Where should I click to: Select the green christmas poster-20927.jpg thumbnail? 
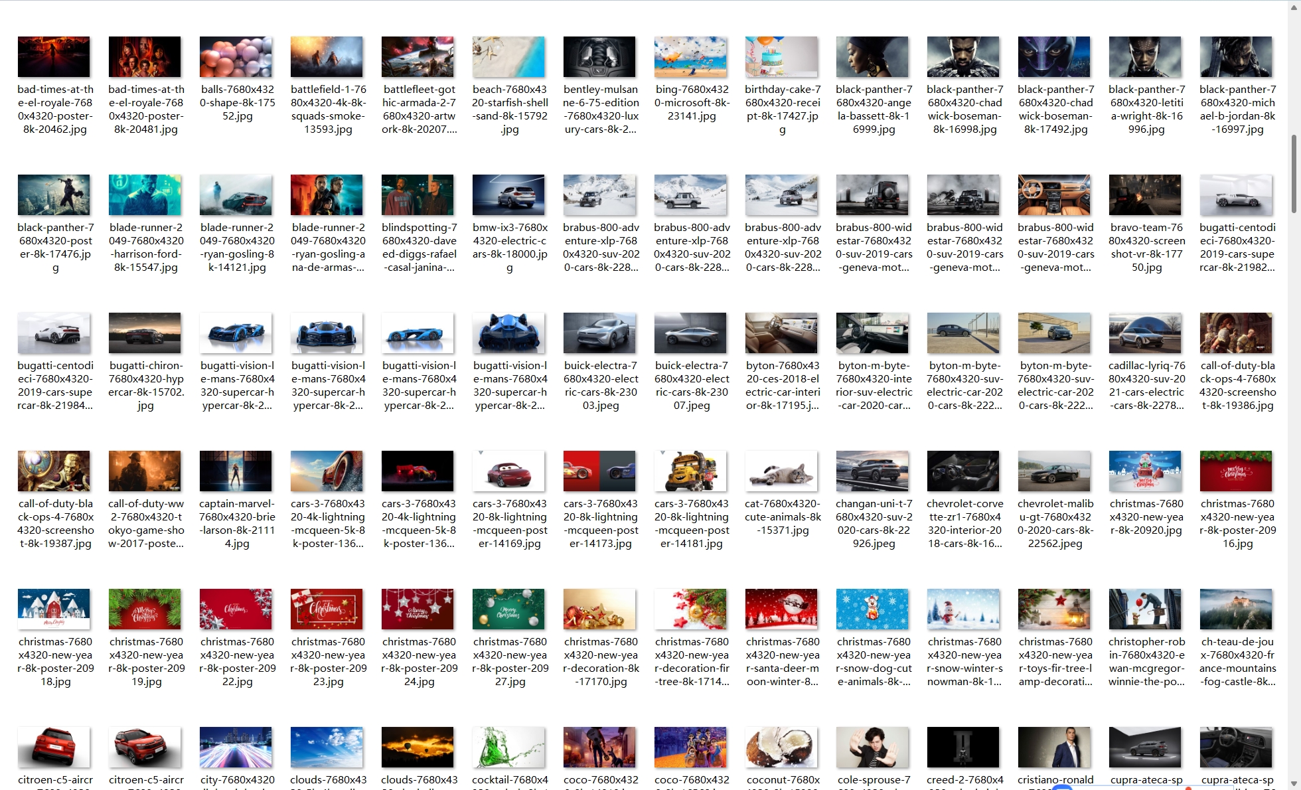[508, 609]
